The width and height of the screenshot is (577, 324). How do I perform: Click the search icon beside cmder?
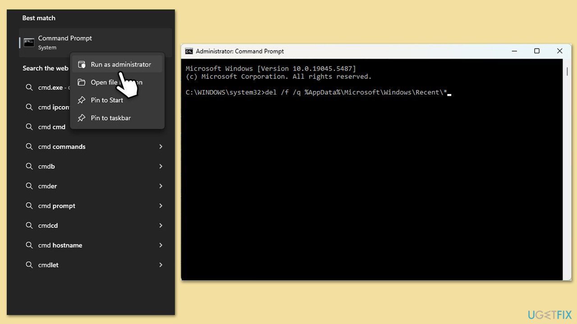pyautogui.click(x=29, y=186)
